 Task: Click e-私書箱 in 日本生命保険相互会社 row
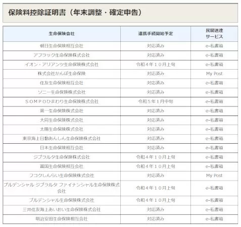click(x=214, y=148)
